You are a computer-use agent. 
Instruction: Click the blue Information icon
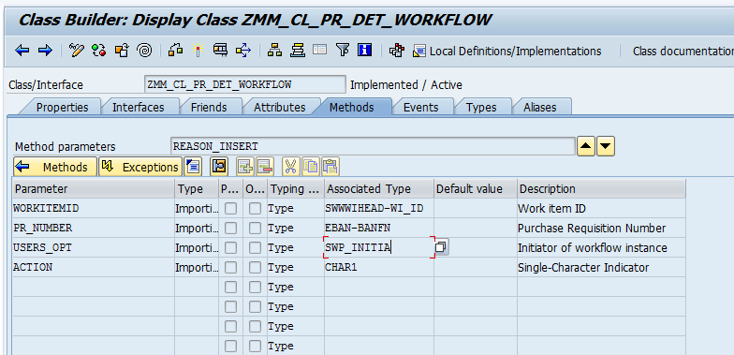click(365, 51)
